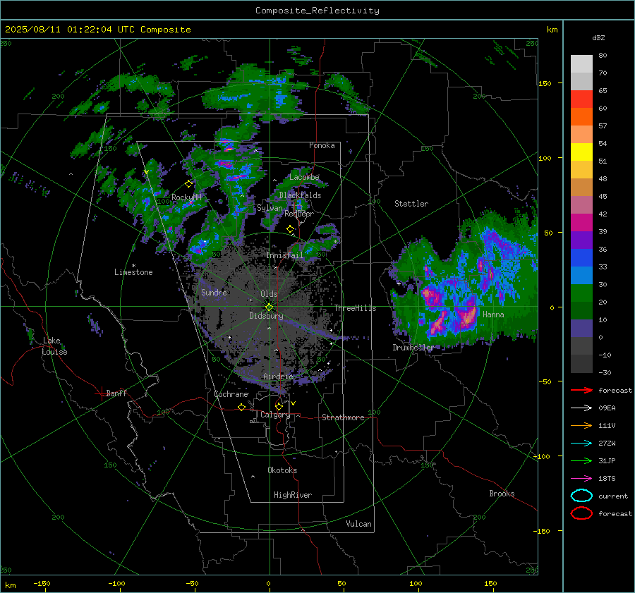The image size is (635, 593).
Task: Click the Okotoks label
Action: click(x=282, y=470)
